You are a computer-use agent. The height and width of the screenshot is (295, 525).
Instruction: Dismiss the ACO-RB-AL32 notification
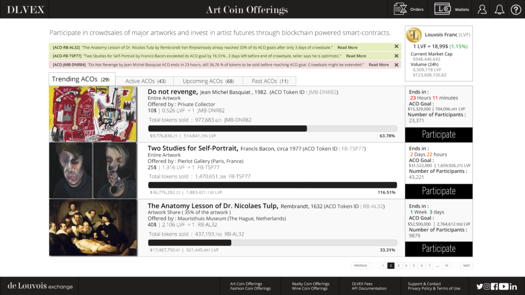coord(396,47)
